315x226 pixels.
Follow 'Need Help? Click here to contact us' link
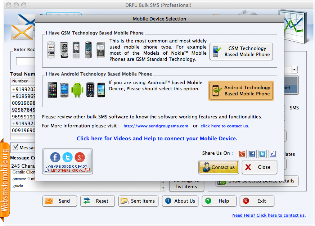point(269,215)
